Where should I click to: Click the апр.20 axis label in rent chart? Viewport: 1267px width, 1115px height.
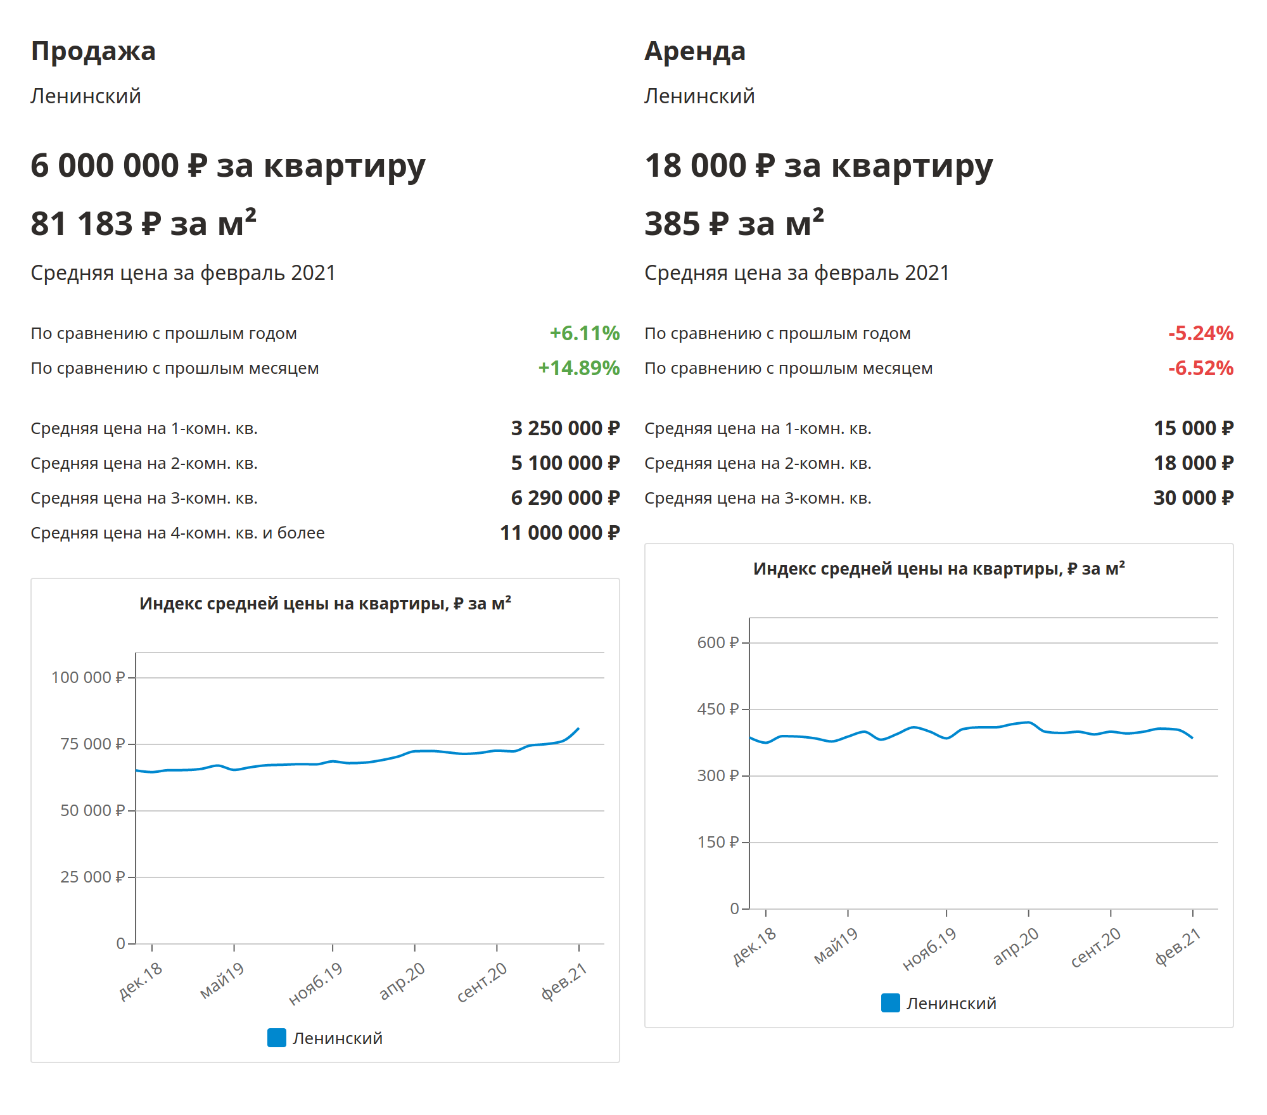(x=1016, y=946)
